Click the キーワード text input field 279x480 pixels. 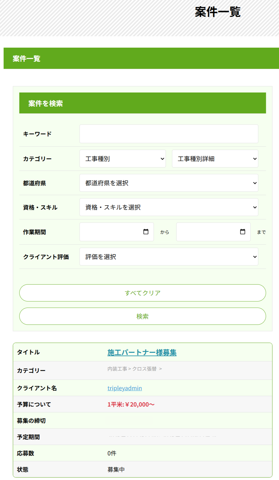point(169,134)
